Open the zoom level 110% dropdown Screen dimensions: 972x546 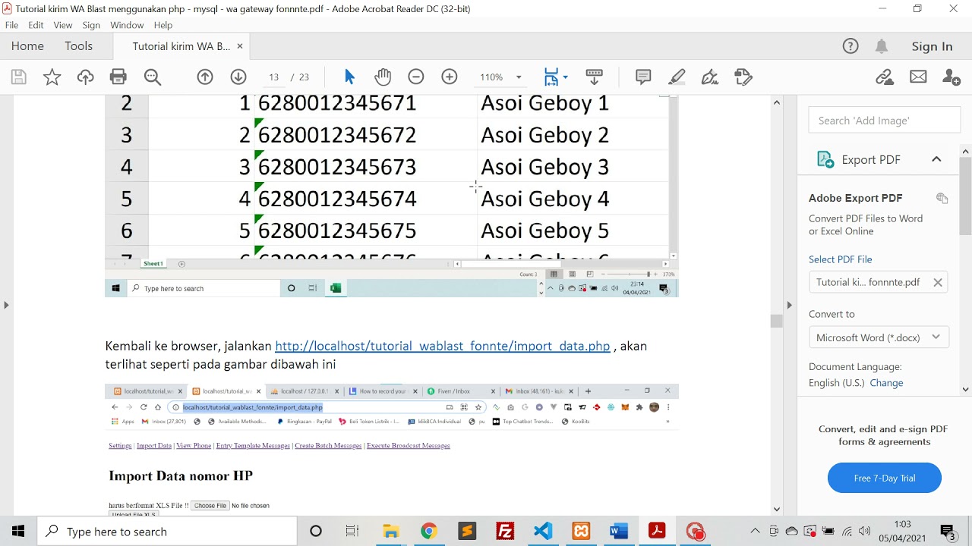519,77
